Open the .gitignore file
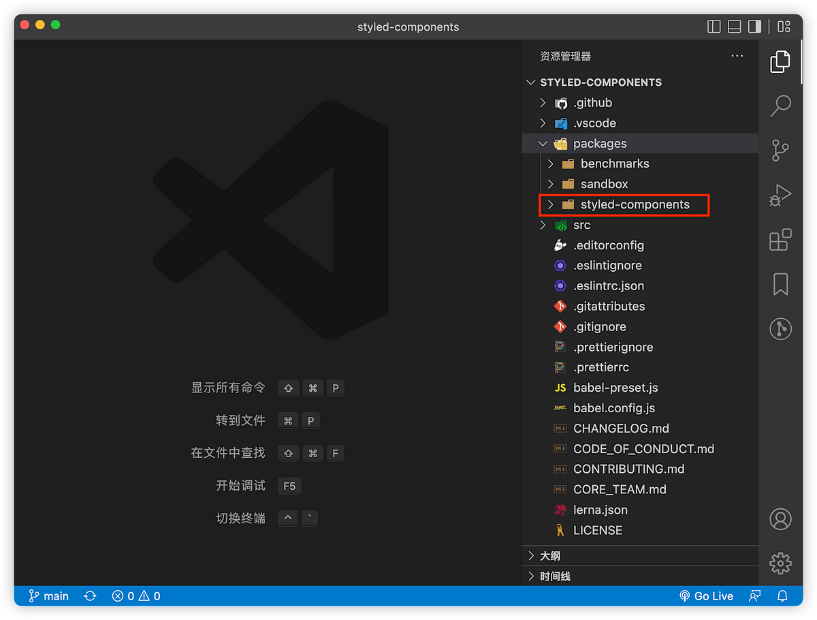The image size is (817, 620). click(x=640, y=326)
